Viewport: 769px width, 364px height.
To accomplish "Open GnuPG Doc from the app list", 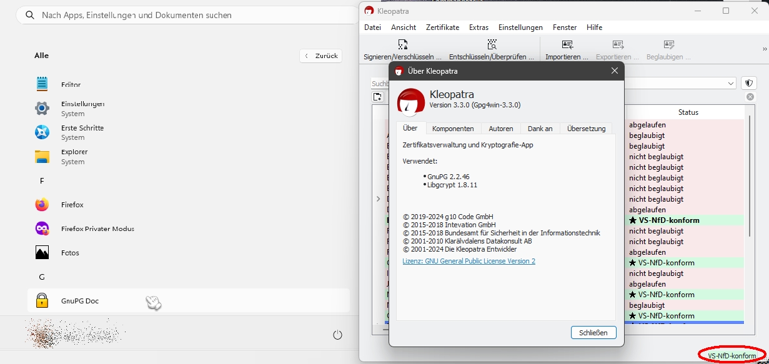I will coord(189,300).
